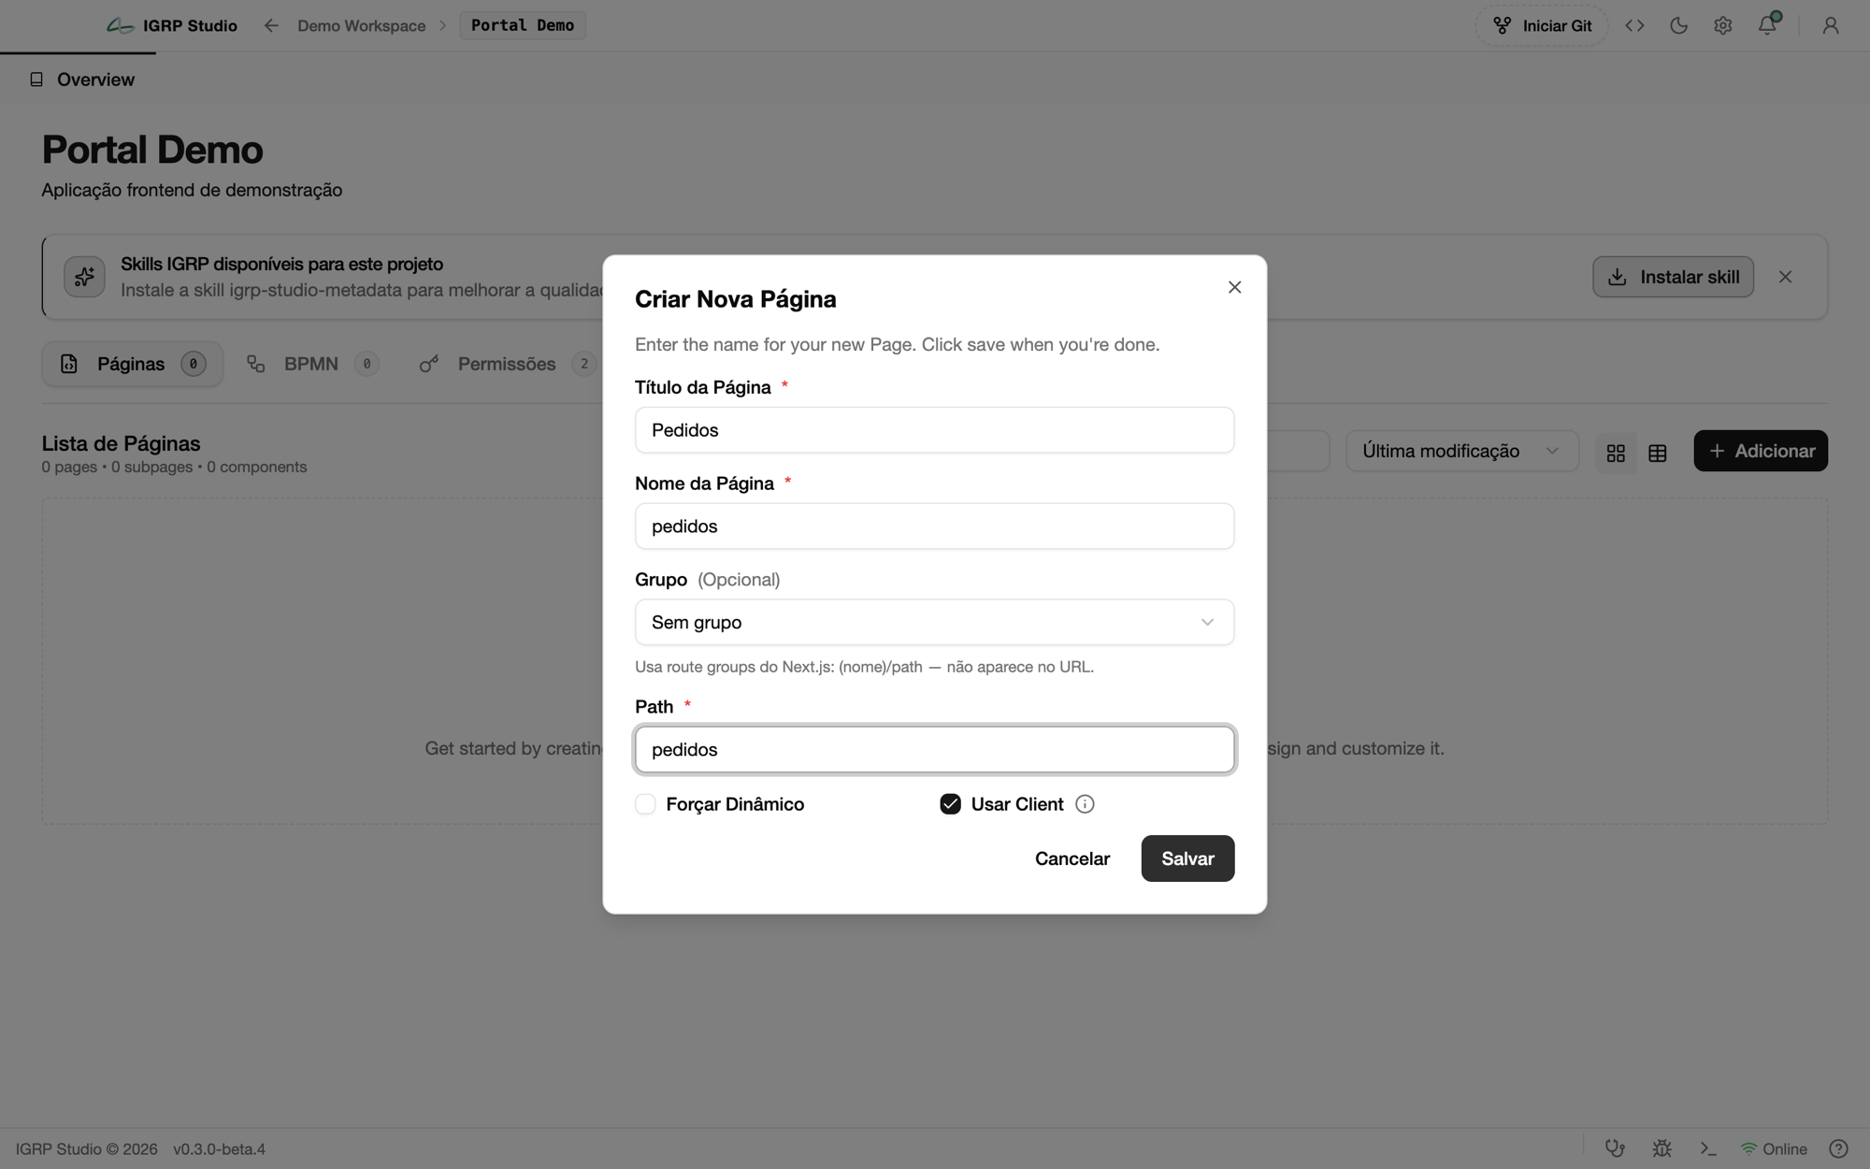Open the terminal prompt icon in footer

tap(1708, 1148)
